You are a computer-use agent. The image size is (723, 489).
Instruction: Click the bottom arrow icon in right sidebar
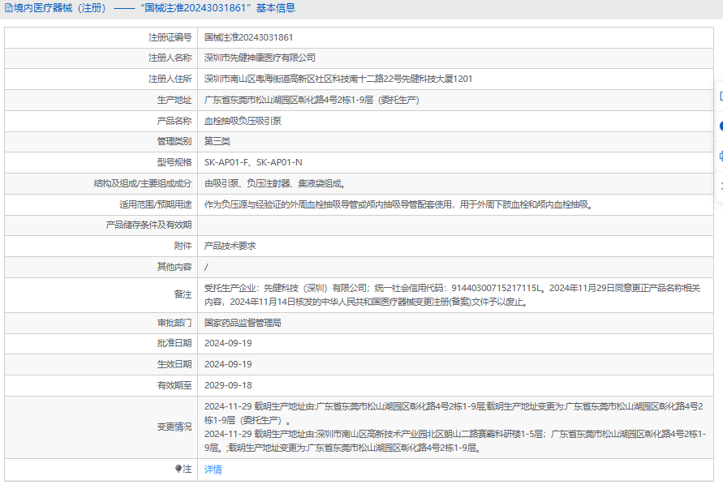pos(720,186)
